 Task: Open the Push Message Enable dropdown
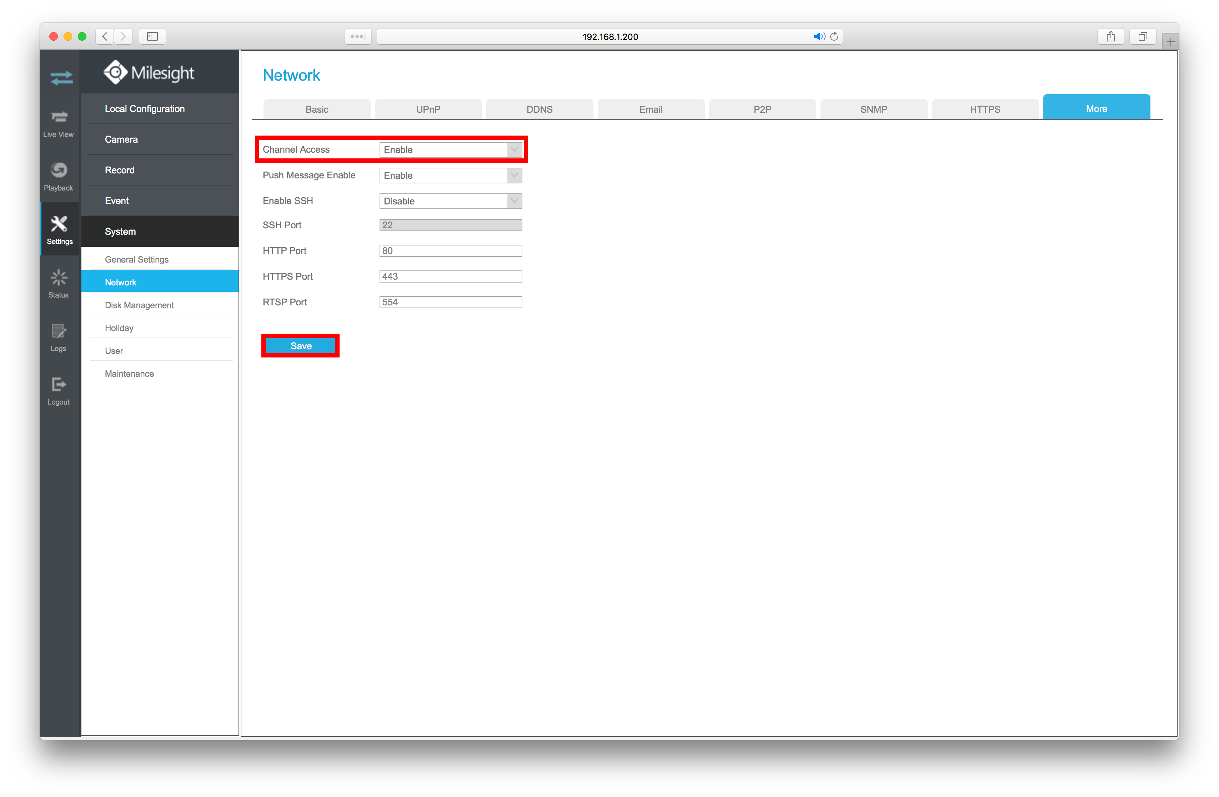click(x=514, y=175)
